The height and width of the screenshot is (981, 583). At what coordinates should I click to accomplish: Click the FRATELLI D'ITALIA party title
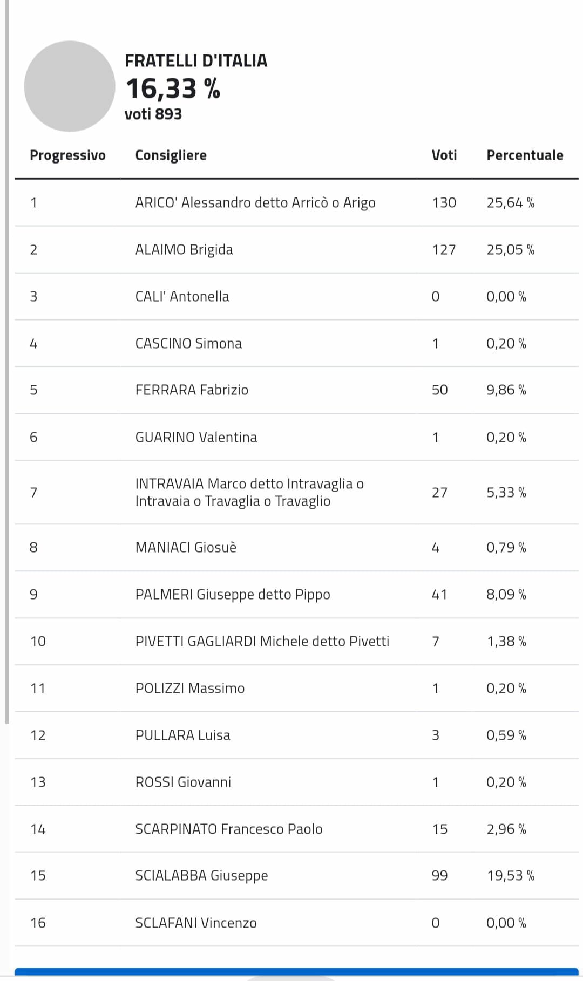point(196,60)
